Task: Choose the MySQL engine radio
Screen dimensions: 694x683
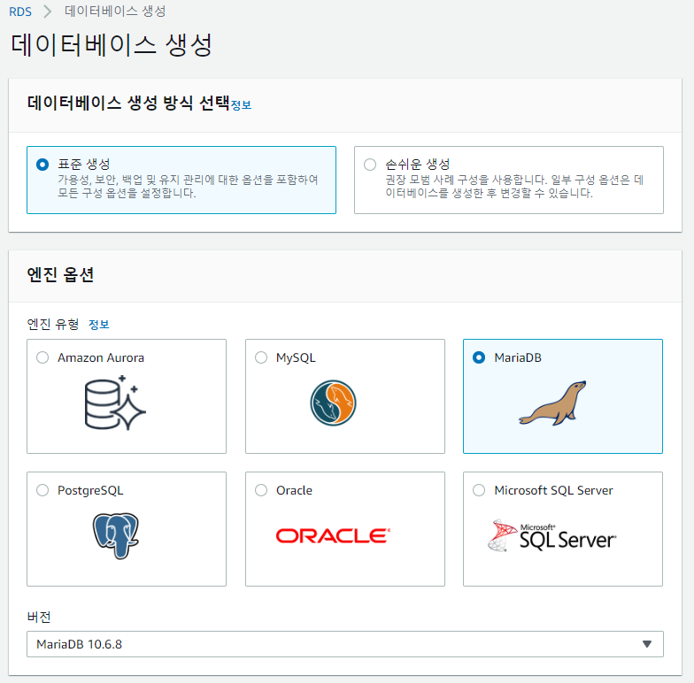Action: click(261, 357)
